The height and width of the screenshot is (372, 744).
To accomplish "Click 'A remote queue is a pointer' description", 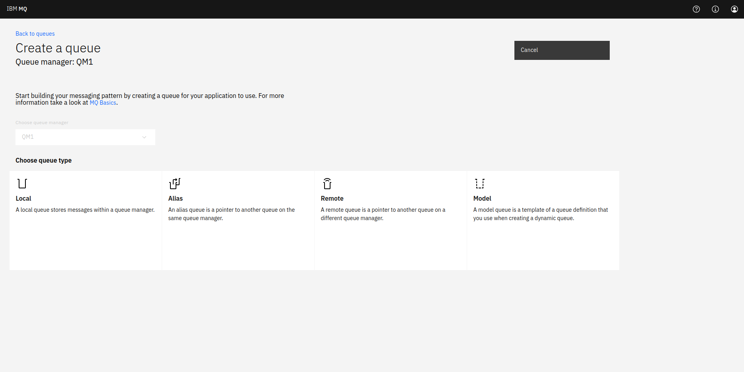I will pyautogui.click(x=383, y=214).
